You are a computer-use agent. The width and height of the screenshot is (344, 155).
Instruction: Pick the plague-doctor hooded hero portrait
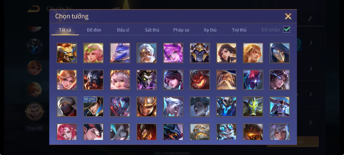pyautogui.click(x=279, y=53)
